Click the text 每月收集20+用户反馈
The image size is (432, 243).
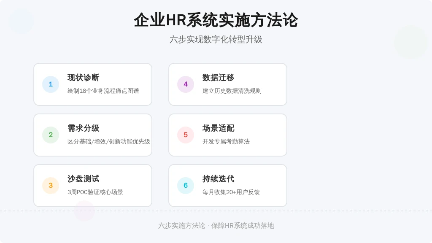(x=231, y=192)
